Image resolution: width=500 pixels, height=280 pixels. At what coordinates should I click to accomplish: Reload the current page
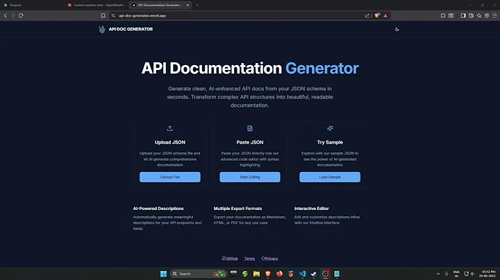pos(21,15)
